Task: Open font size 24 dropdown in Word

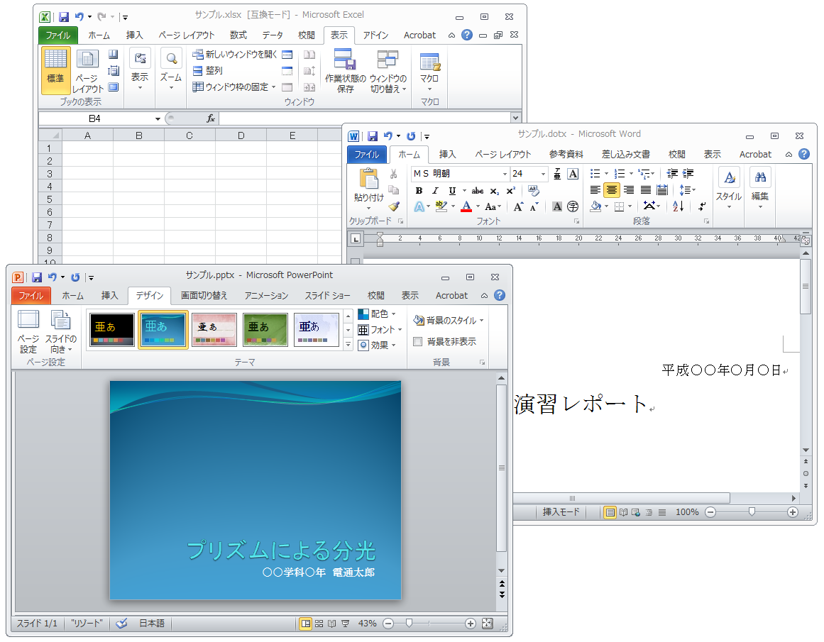Action: point(544,174)
